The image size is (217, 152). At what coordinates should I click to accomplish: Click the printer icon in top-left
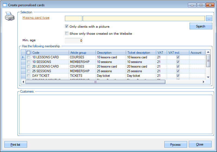point(9,17)
